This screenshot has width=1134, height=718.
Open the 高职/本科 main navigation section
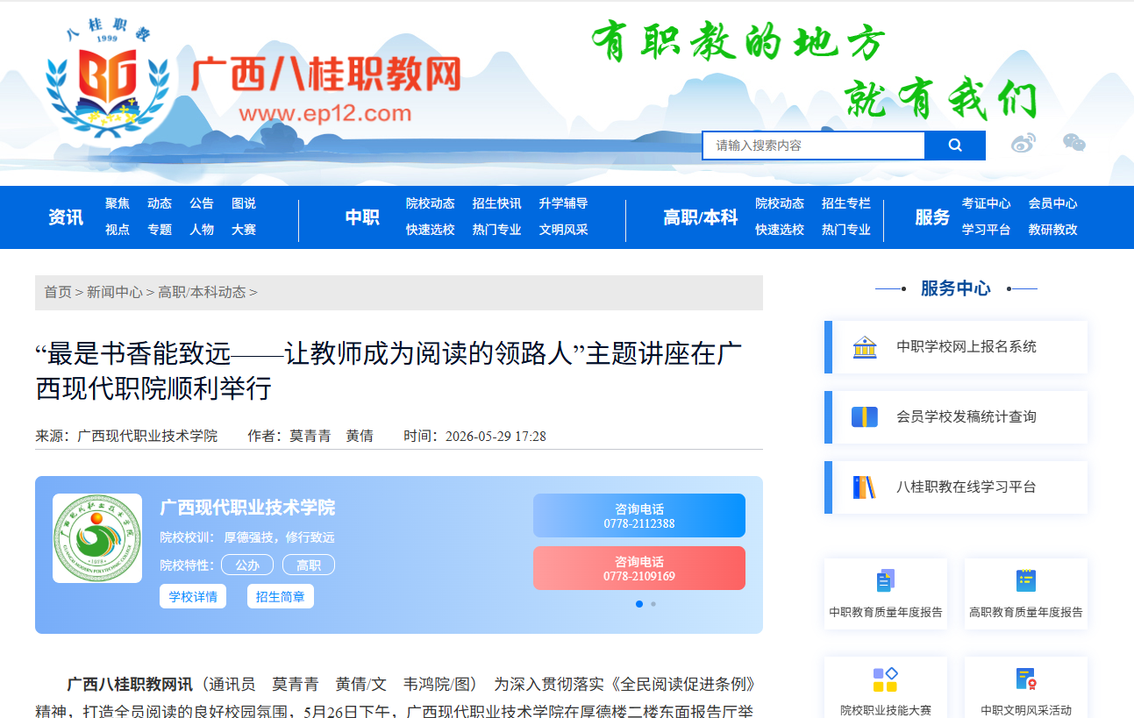(701, 217)
